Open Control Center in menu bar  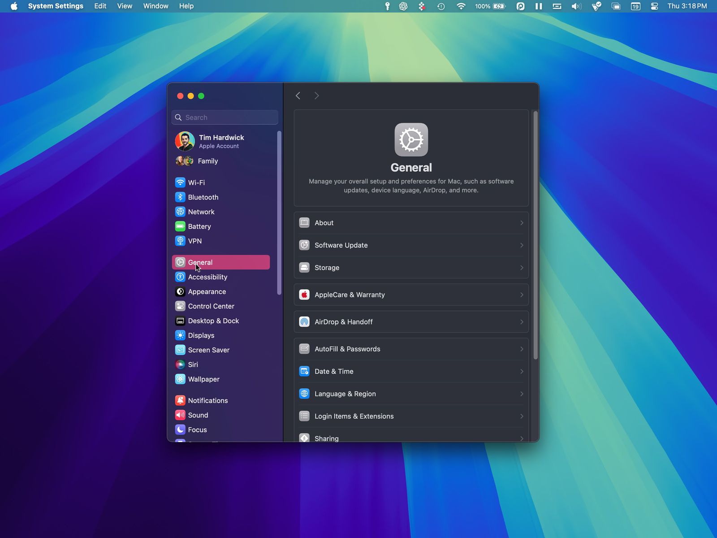coord(654,6)
